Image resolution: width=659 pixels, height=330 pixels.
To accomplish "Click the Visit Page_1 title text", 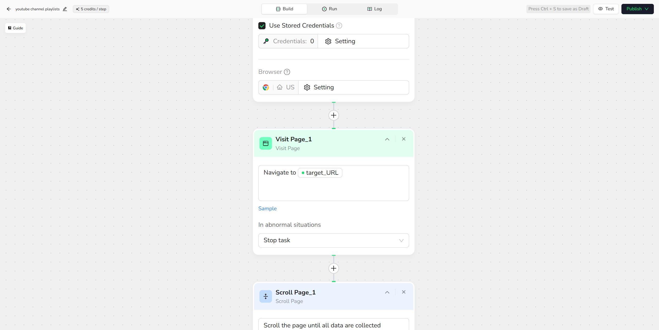I will (293, 139).
